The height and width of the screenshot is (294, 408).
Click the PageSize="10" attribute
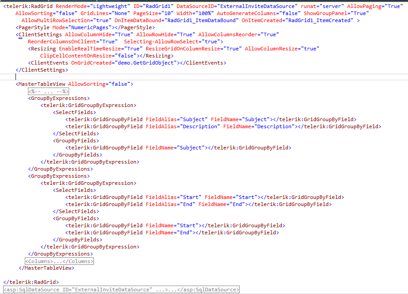[153, 13]
